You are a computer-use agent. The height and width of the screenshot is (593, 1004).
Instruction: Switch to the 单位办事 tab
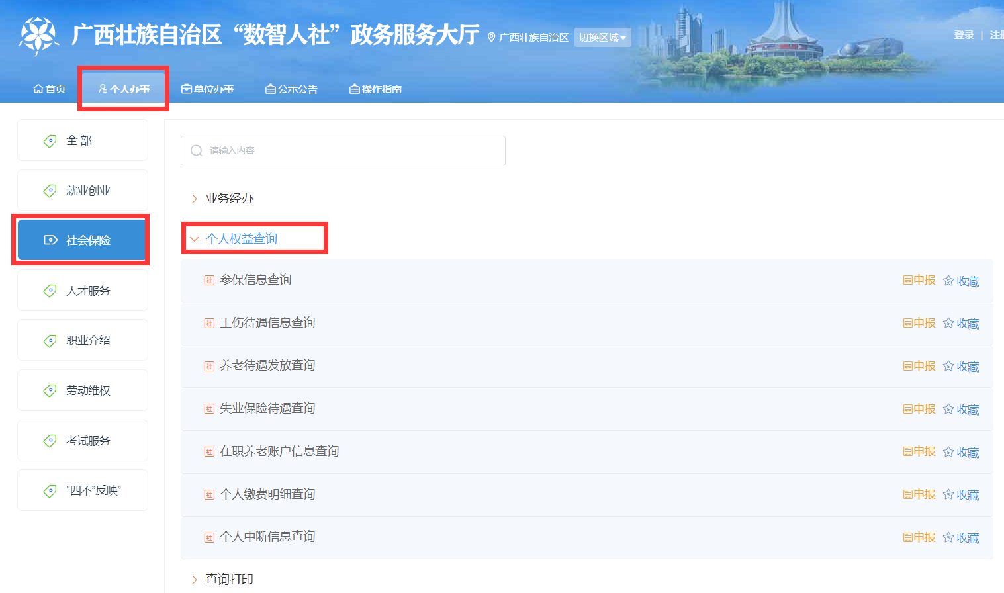[208, 89]
